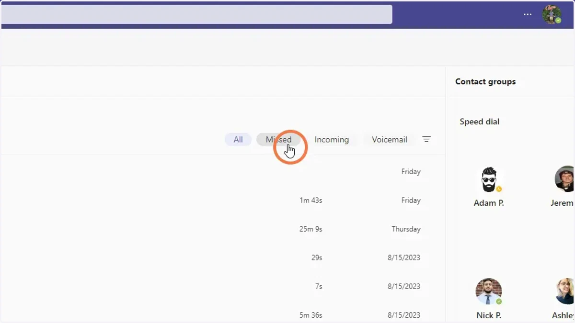The image size is (575, 323).
Task: Click the 8/15/2023 date beside 5m 36s
Action: click(404, 315)
